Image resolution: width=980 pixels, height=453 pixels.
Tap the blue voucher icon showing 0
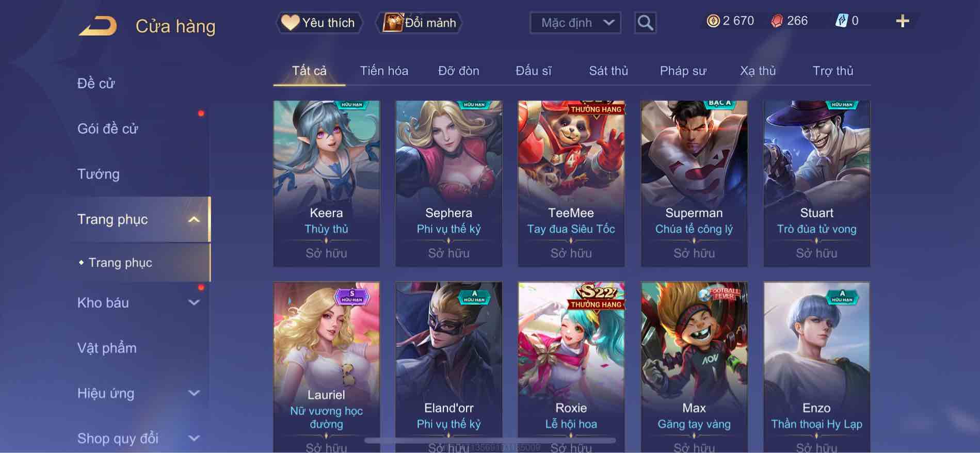coord(841,21)
